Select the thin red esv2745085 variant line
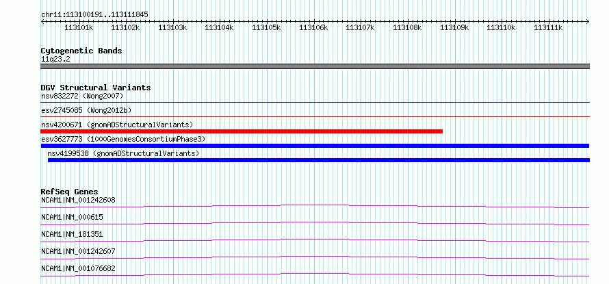Image resolution: width=609 pixels, height=284 pixels. tap(315, 116)
